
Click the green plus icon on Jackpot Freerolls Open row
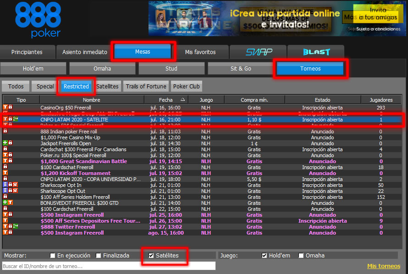5,143
